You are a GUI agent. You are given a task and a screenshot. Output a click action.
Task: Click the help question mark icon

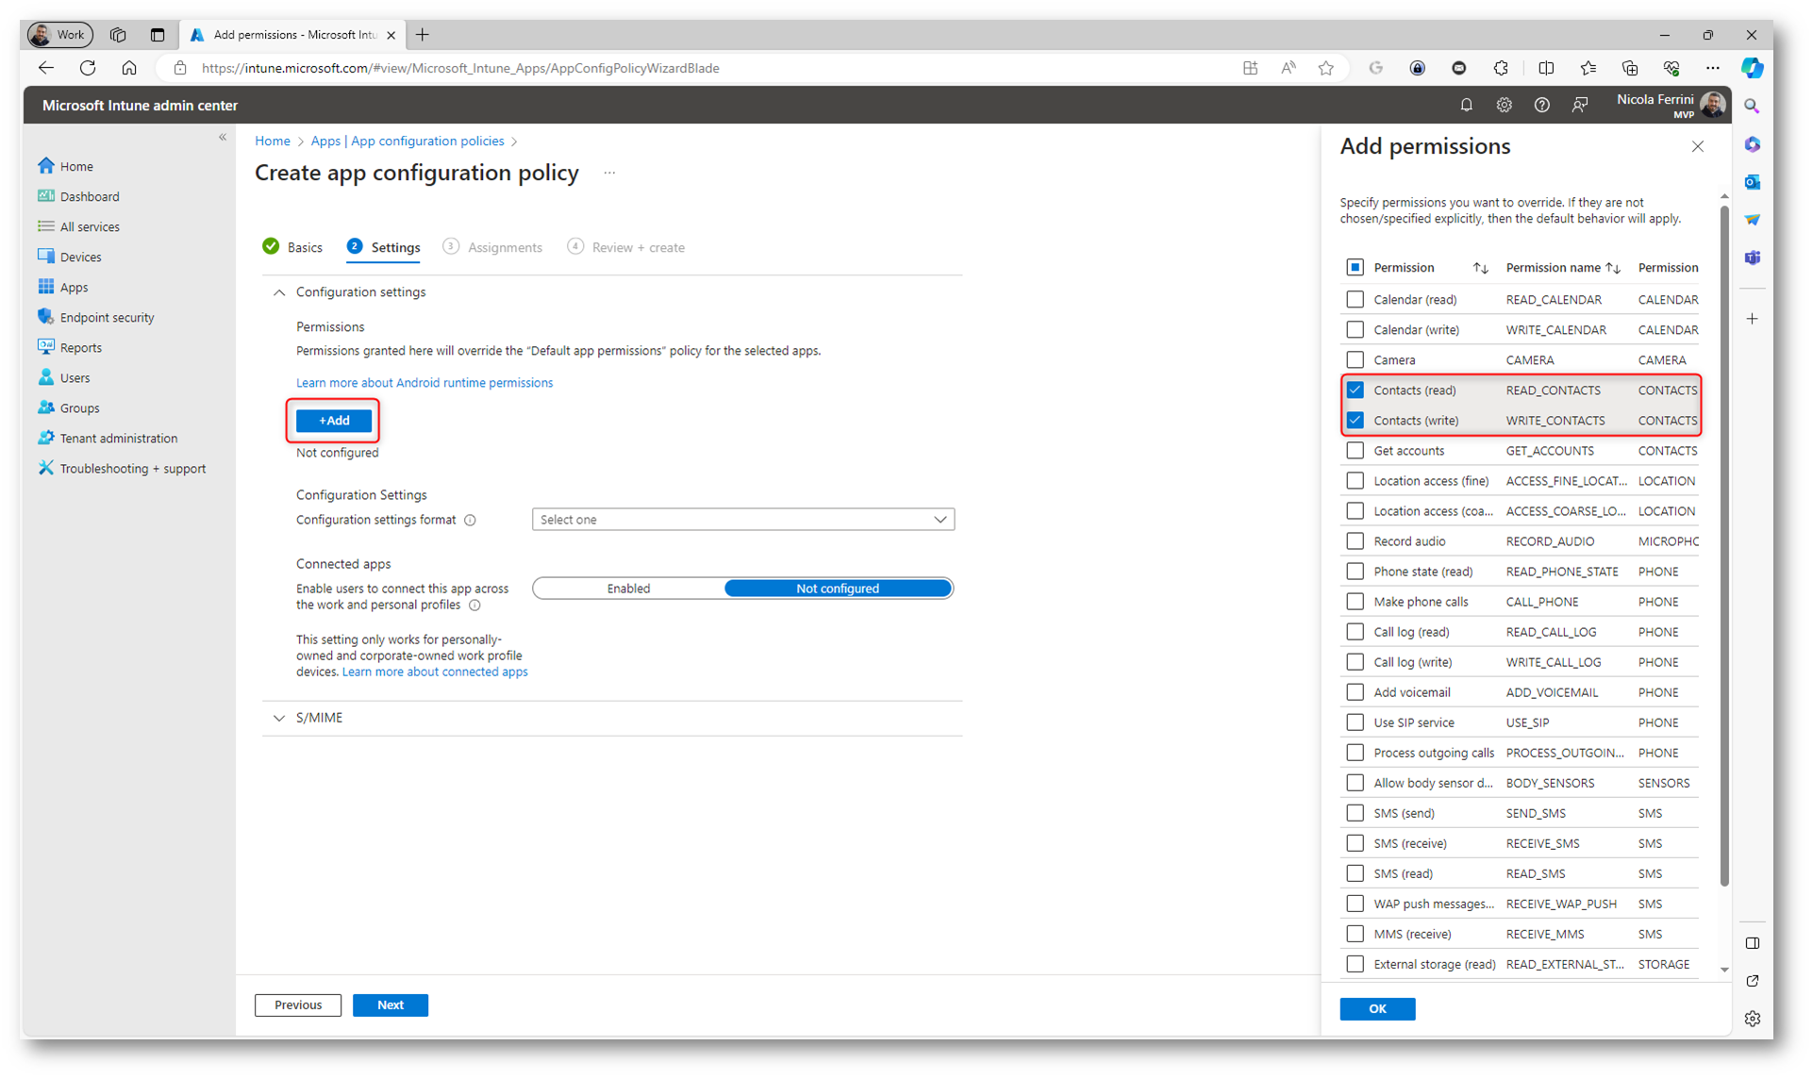[x=1541, y=106]
